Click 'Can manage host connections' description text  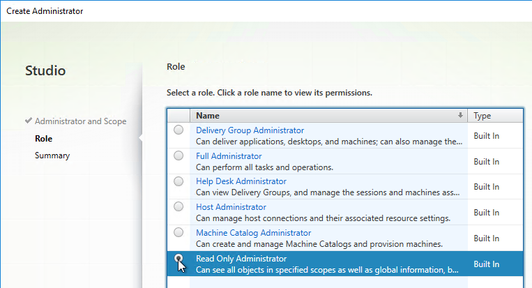click(323, 218)
